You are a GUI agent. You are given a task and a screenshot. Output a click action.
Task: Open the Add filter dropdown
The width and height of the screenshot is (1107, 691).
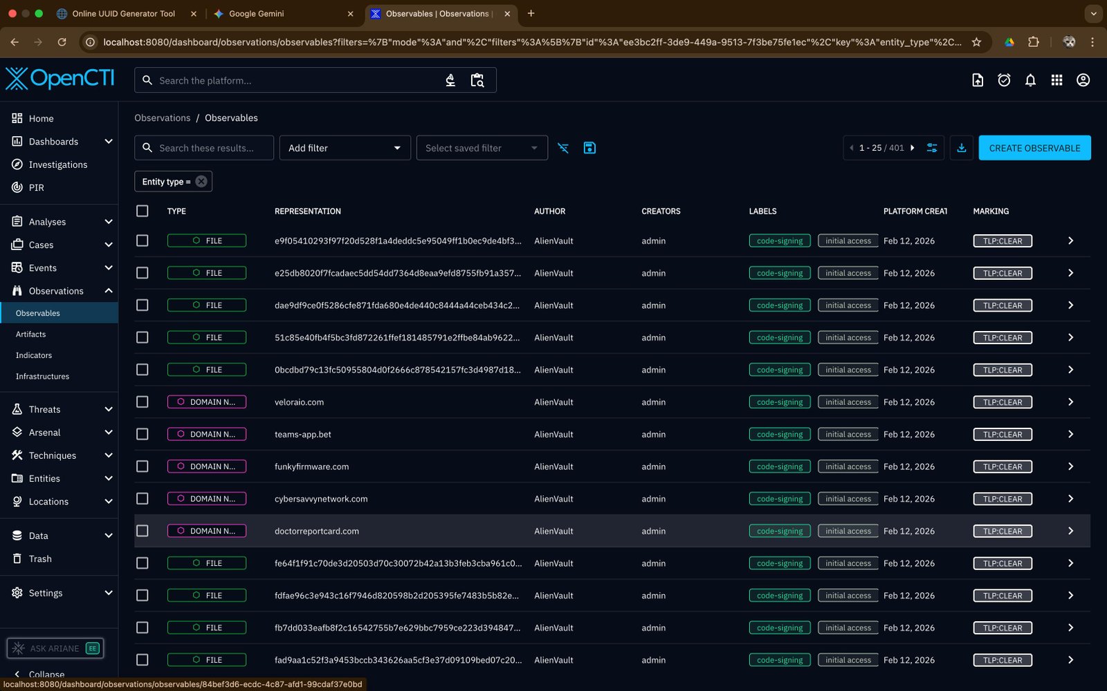point(345,148)
